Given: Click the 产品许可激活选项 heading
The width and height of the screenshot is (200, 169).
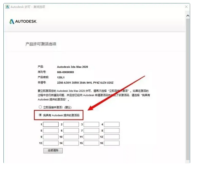Looking at the screenshot, I should [x=41, y=44].
